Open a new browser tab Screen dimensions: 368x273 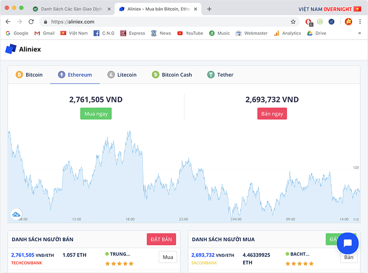coord(209,9)
